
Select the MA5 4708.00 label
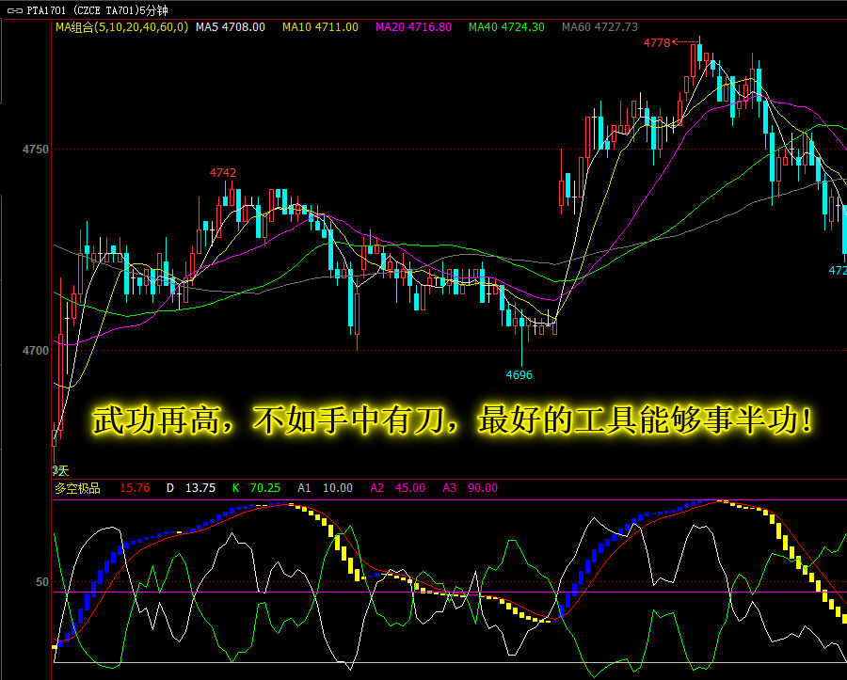click(x=231, y=27)
